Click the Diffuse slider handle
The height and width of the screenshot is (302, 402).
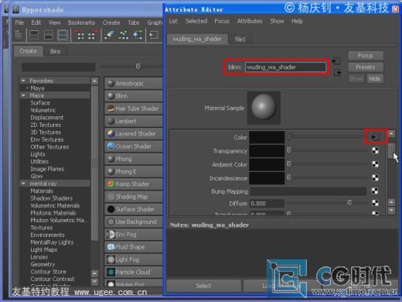click(x=349, y=203)
